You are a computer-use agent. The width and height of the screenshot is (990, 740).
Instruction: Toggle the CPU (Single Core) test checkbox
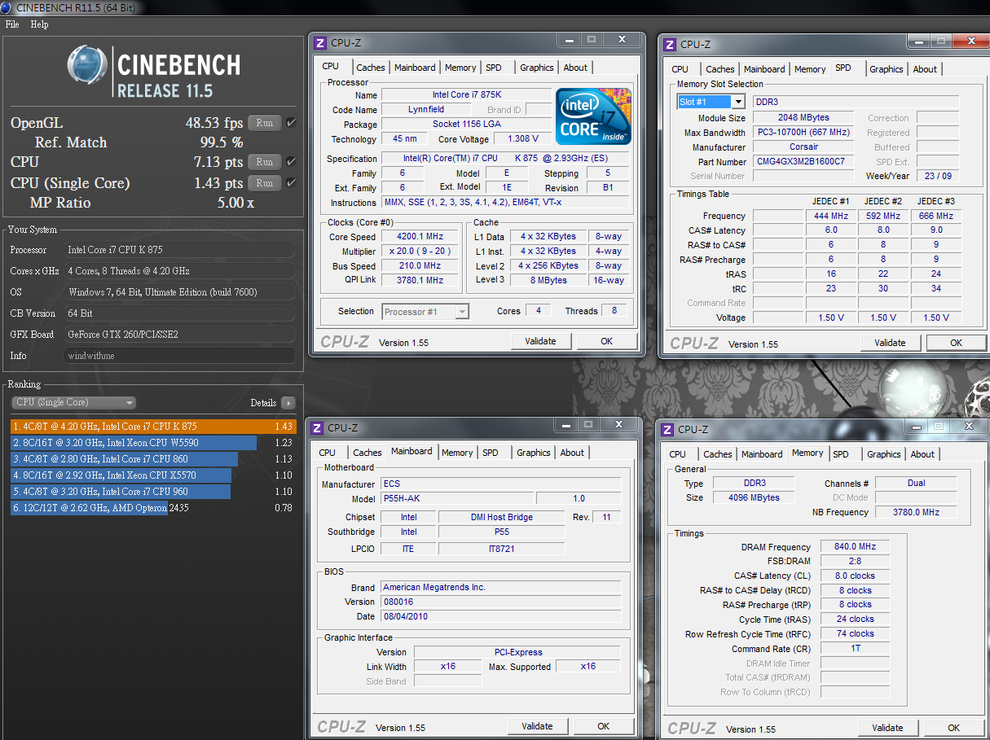[292, 183]
